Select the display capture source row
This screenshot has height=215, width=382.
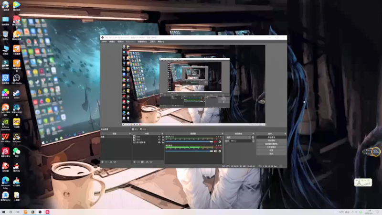point(149,142)
